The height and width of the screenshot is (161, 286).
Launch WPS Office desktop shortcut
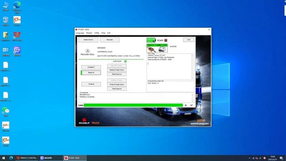coord(17,36)
